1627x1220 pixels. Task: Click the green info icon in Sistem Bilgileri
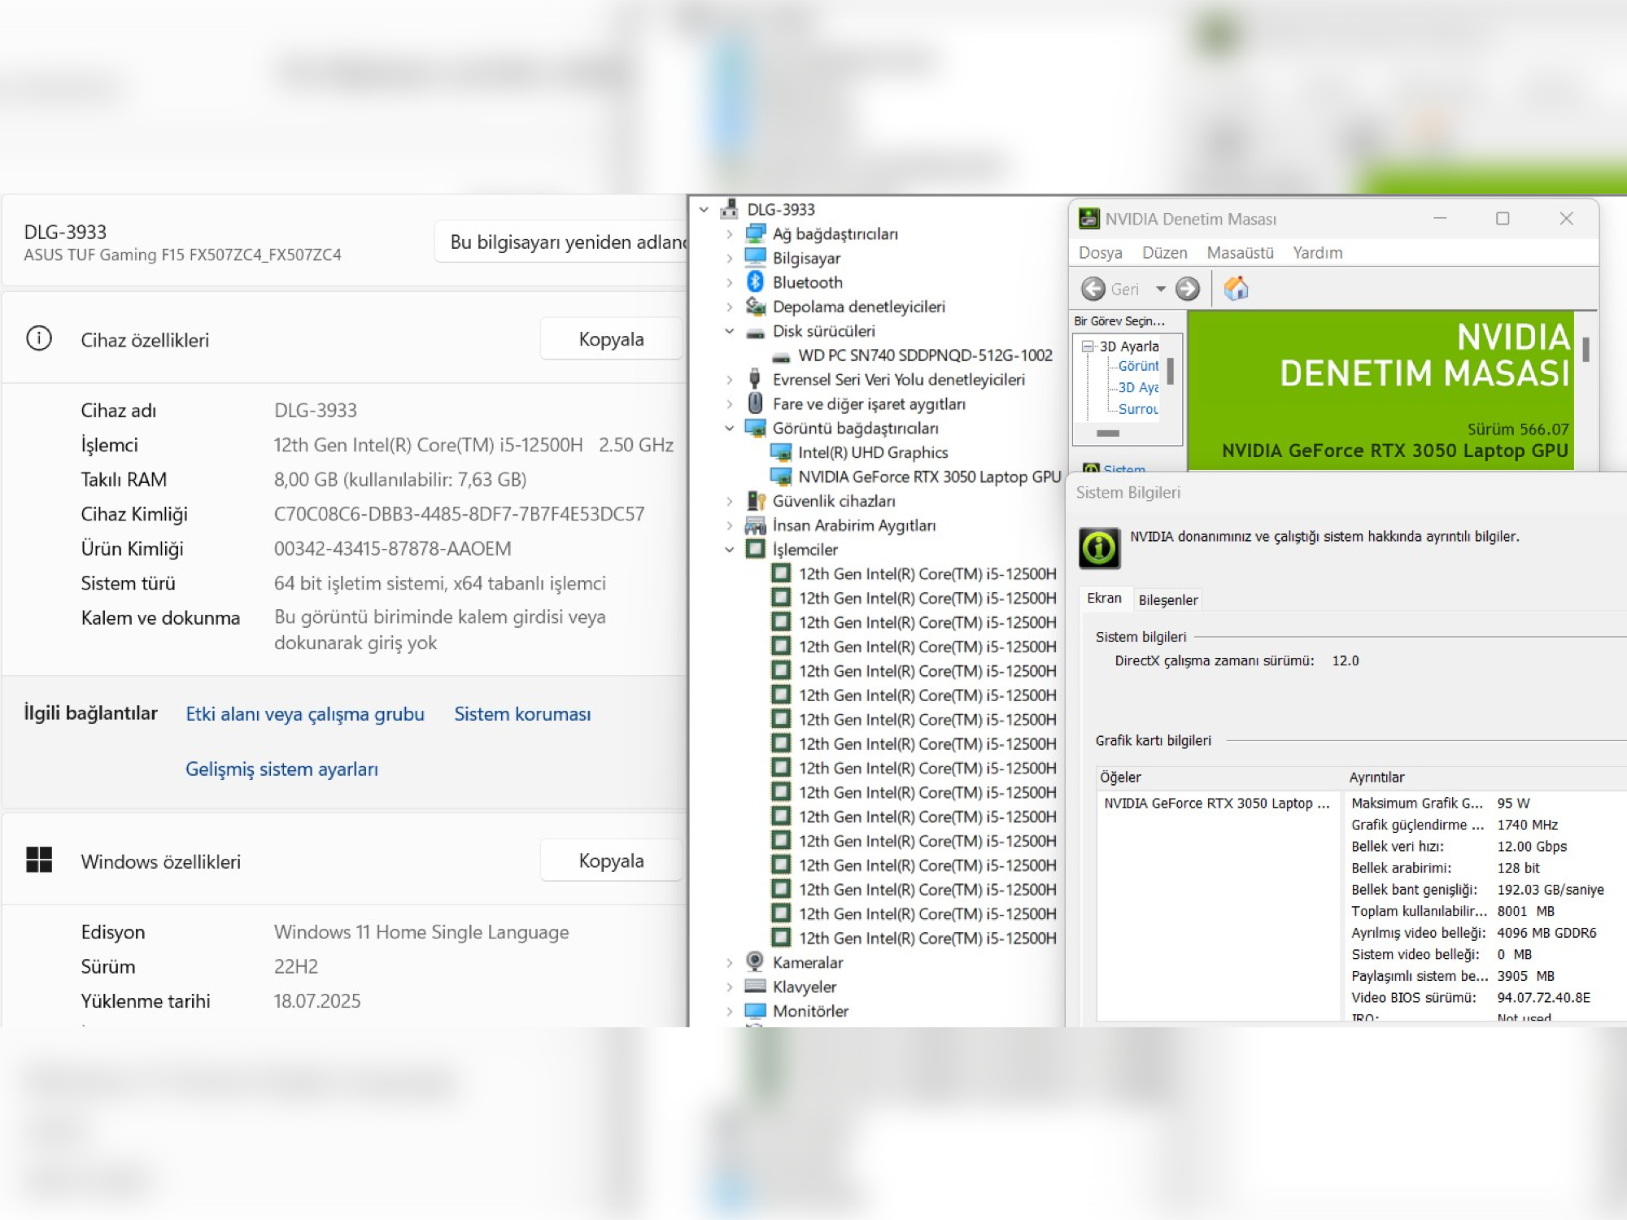pyautogui.click(x=1099, y=547)
